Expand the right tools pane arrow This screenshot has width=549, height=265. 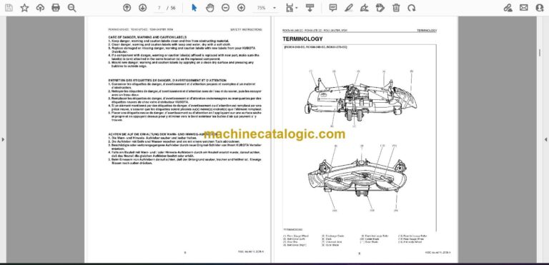pyautogui.click(x=546, y=139)
